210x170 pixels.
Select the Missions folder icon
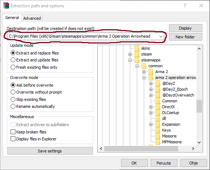[158, 136]
